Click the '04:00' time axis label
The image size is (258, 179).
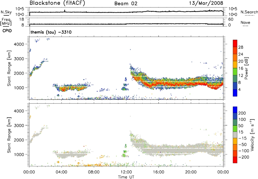61,172
